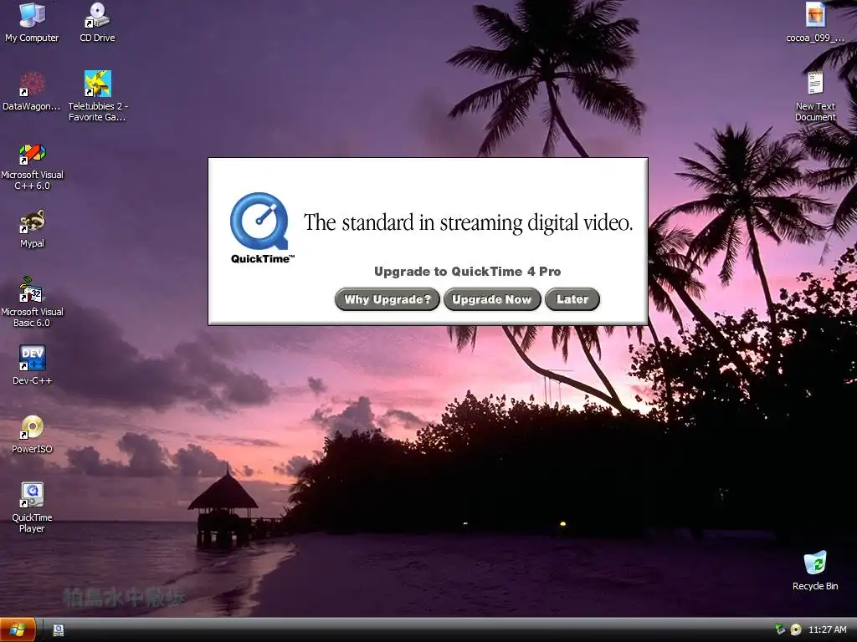Click the 'Upgrade to QuickTime 4 Pro' text

click(x=467, y=272)
